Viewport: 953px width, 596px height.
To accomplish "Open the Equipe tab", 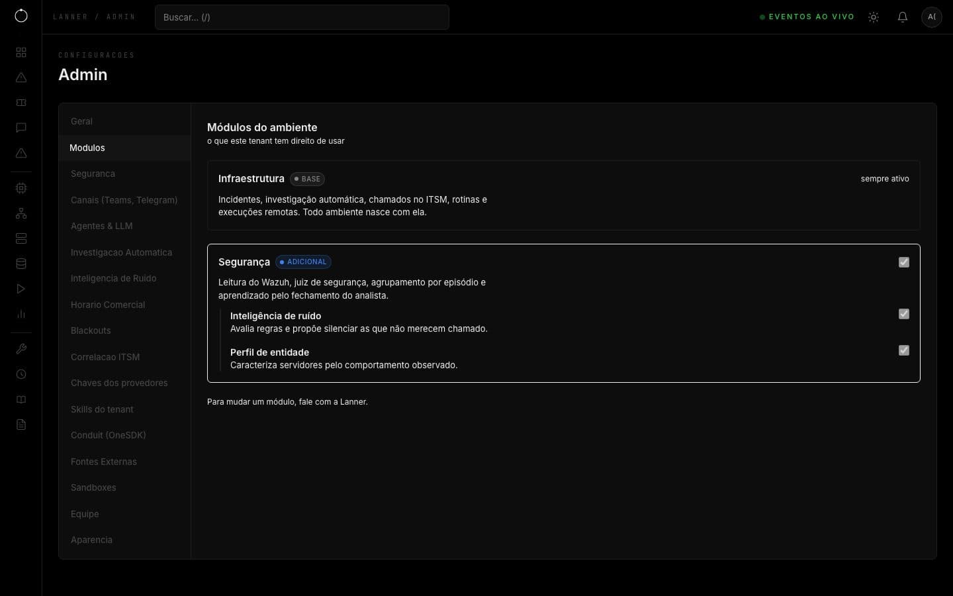I will click(124, 514).
